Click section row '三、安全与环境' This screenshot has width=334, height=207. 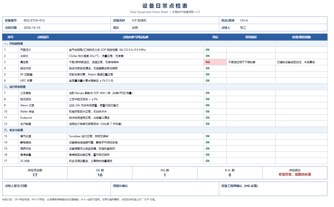point(165,130)
